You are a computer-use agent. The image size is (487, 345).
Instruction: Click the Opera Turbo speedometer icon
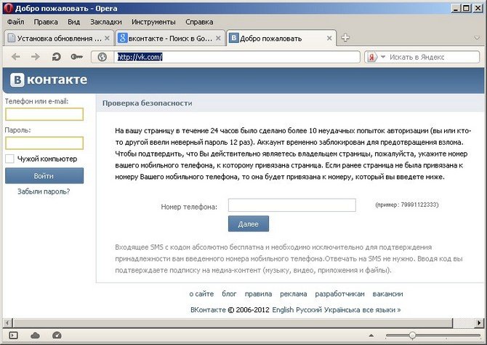pyautogui.click(x=57, y=335)
